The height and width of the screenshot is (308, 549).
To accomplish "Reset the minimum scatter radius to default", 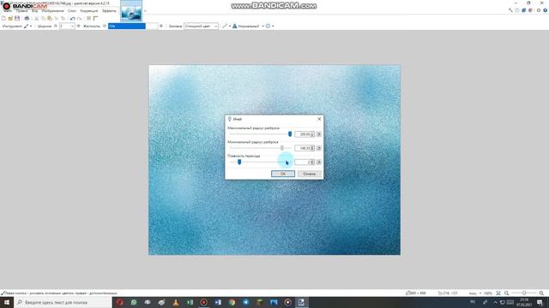I will (x=318, y=148).
